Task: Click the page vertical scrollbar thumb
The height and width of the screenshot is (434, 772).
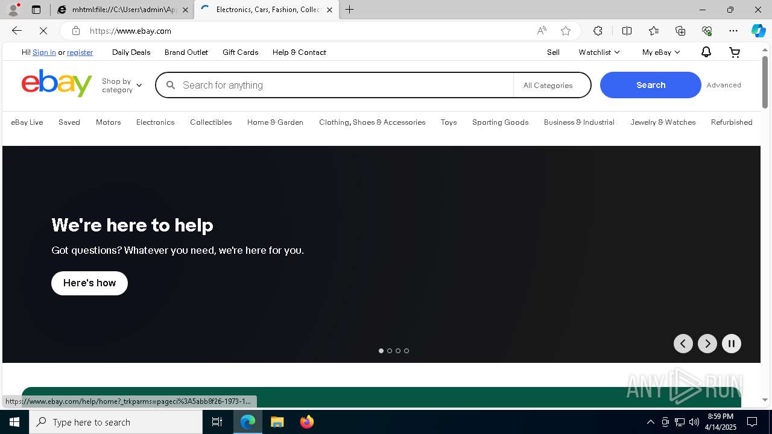Action: pos(765,82)
